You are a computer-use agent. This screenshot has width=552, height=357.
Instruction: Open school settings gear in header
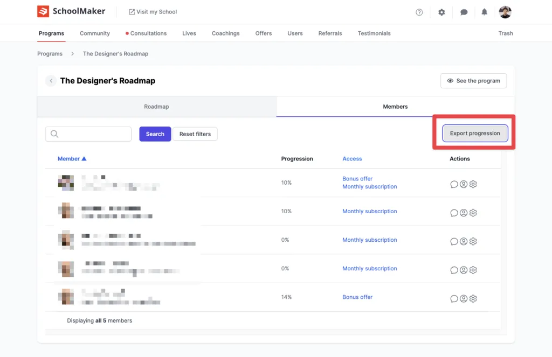(x=441, y=12)
